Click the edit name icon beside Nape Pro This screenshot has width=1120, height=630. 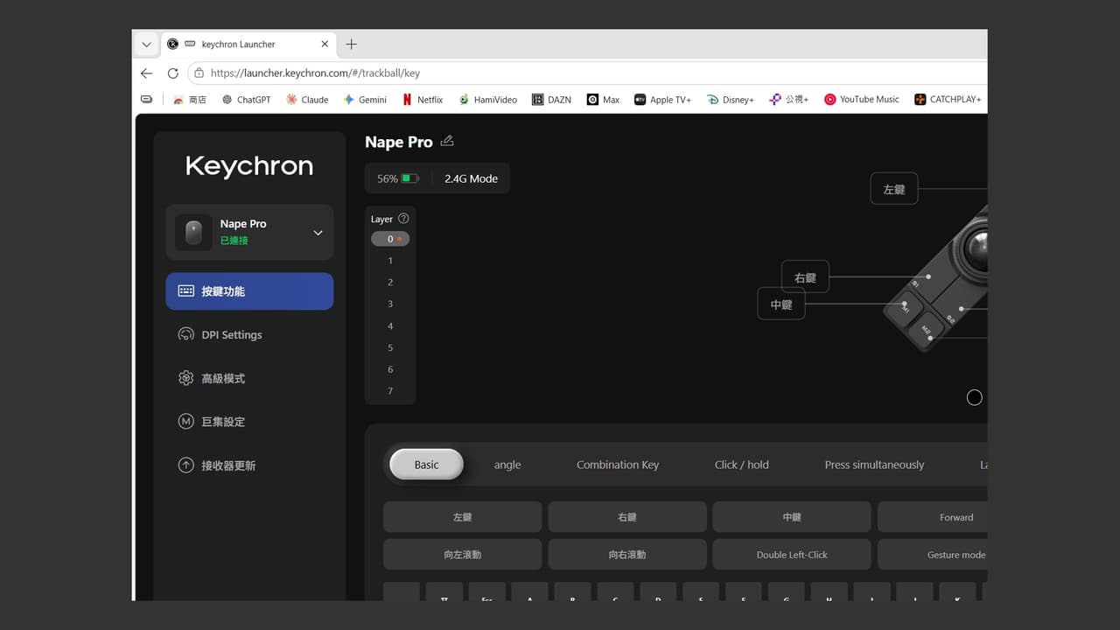[x=447, y=141]
